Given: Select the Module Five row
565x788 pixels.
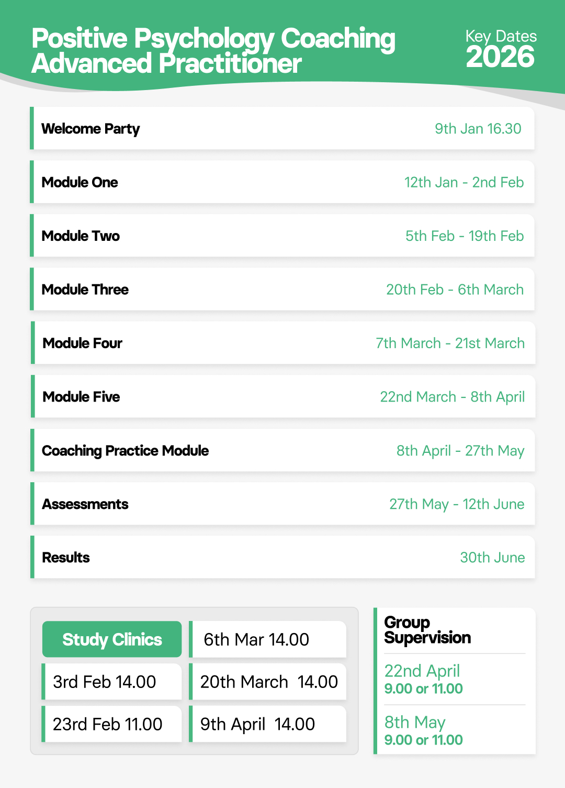Looking at the screenshot, I should click(282, 397).
